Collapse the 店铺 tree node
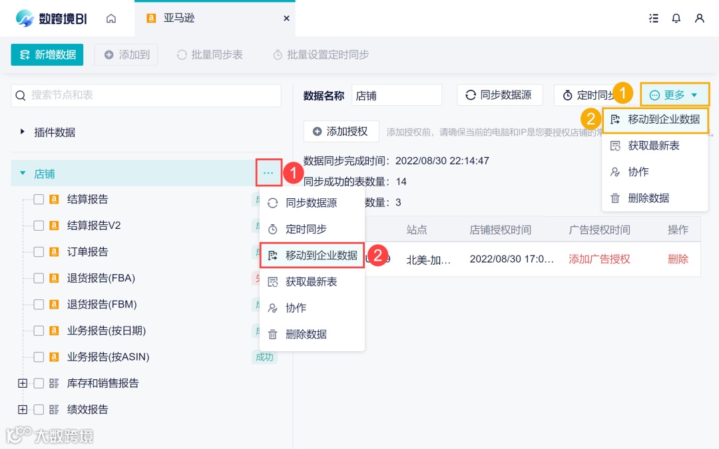This screenshot has width=719, height=449. tap(22, 174)
